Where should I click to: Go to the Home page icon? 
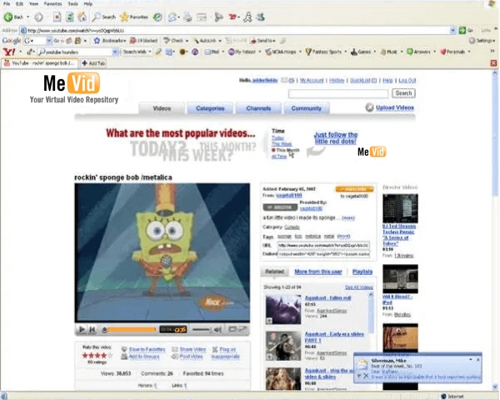coord(82,17)
